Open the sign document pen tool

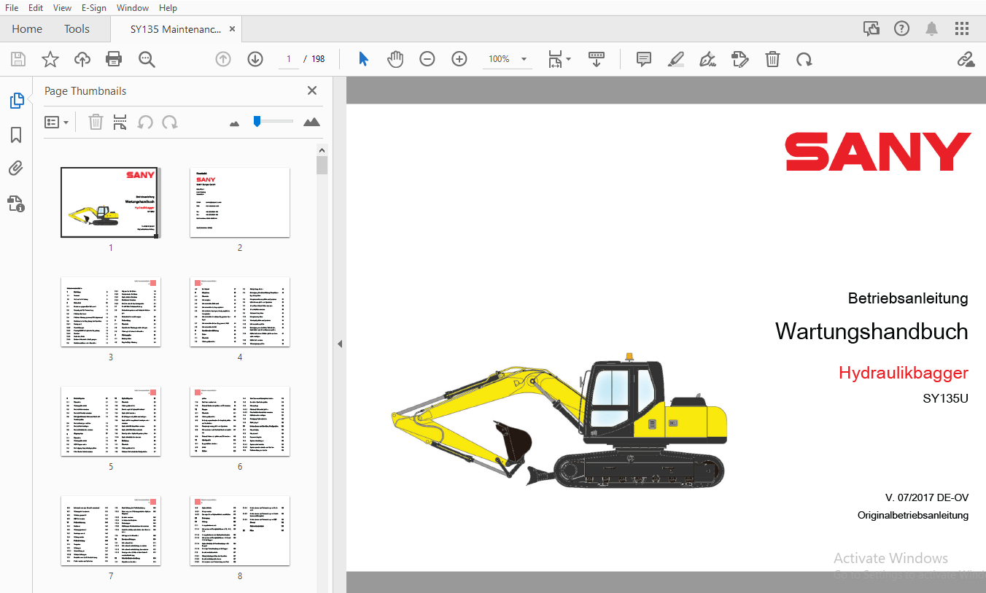(707, 59)
